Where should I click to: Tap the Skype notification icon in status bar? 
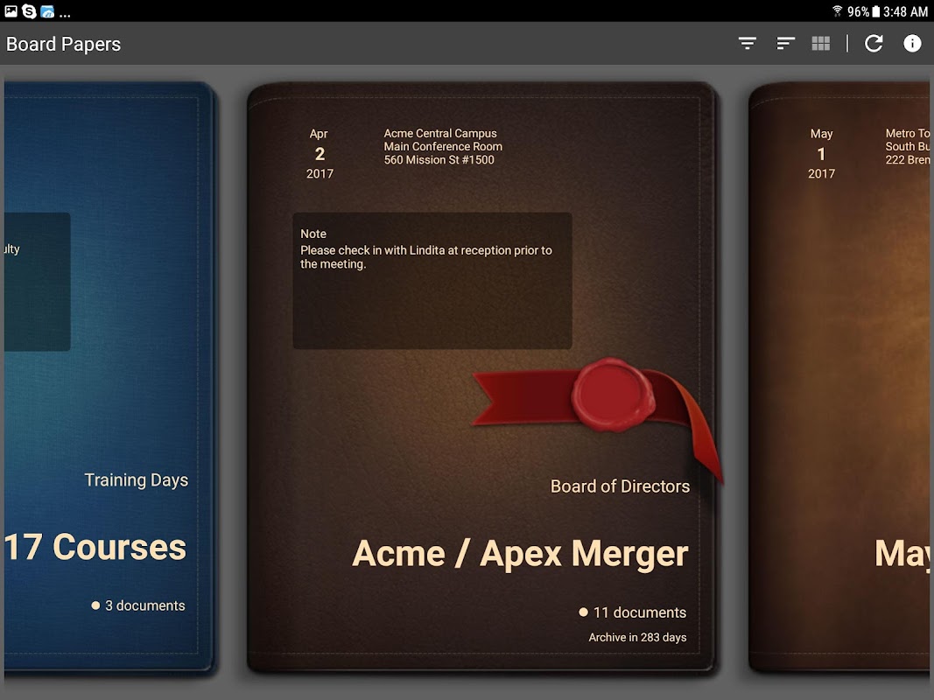point(29,10)
